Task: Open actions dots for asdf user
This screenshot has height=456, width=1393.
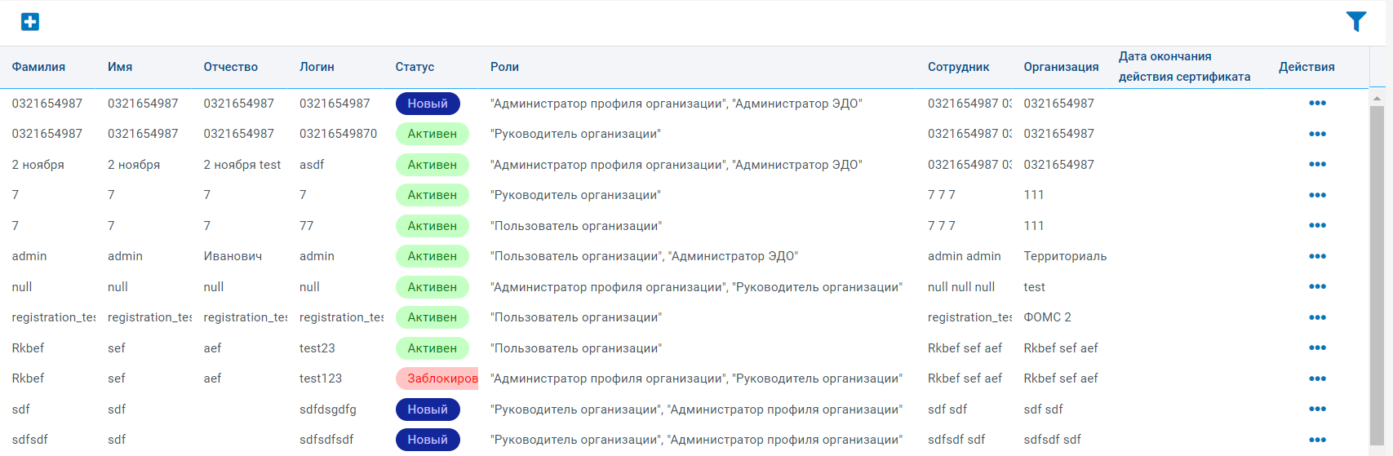Action: (1317, 165)
